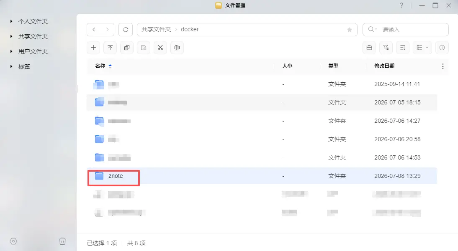
Task: Click the znote folder icon
Action: click(x=99, y=176)
